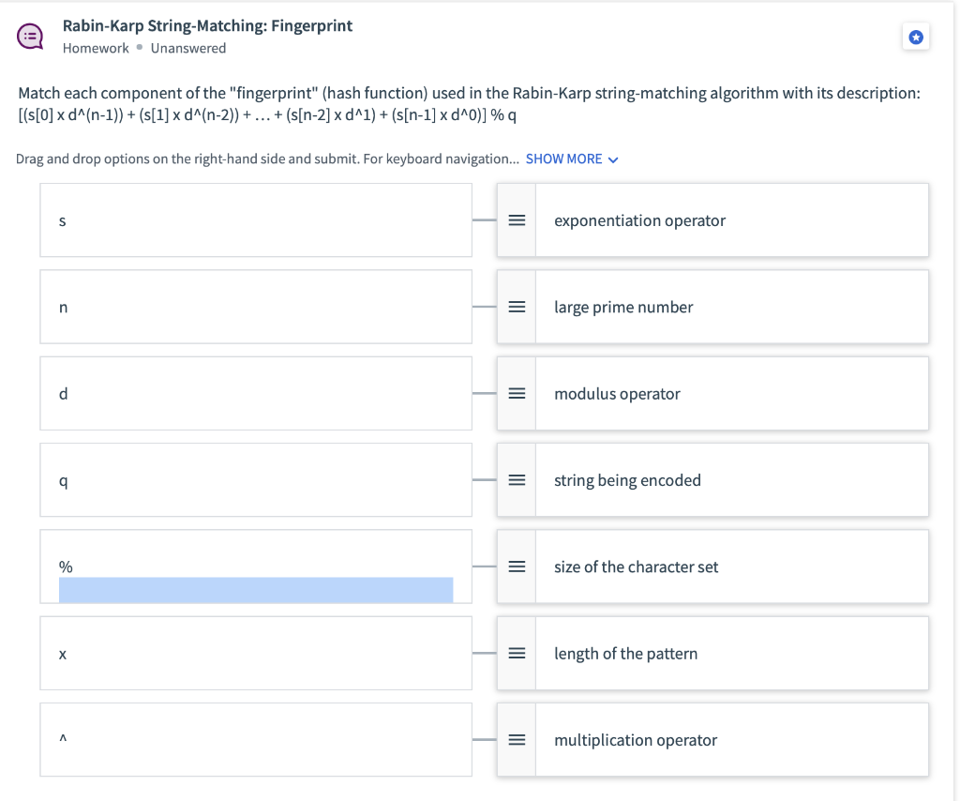
Task: Click the quiz question icon near the title
Action: 29,36
